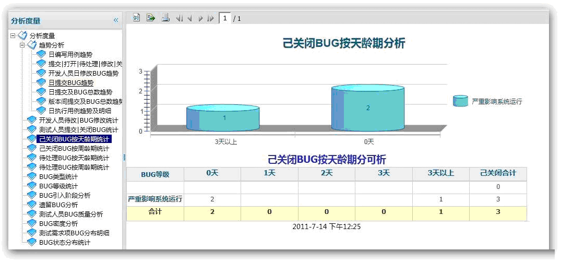Open BUG密度分析 report
Image resolution: width=561 pixels, height=263 pixels.
pyautogui.click(x=58, y=224)
